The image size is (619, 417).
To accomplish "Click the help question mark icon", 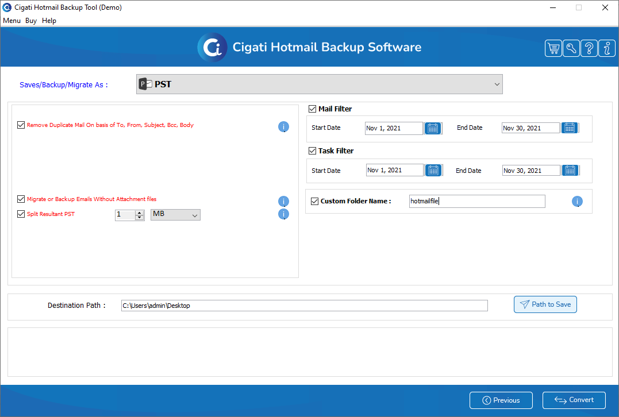I will click(x=589, y=49).
